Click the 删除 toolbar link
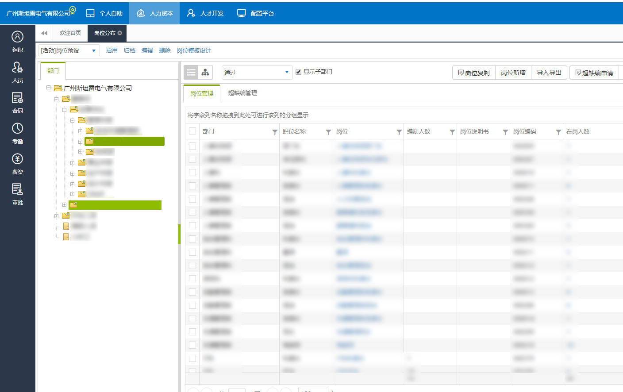Viewport: 623px width, 392px height. coord(165,50)
